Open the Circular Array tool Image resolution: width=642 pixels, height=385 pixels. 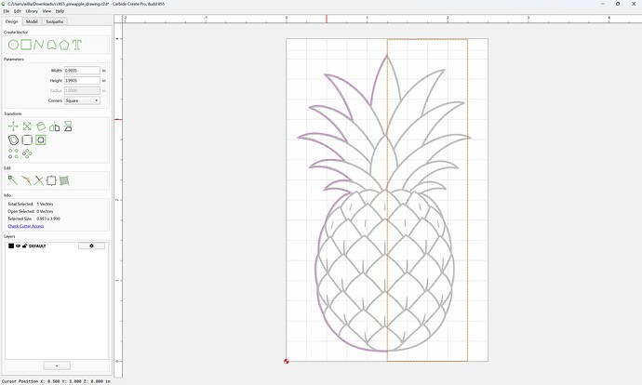pos(27,153)
